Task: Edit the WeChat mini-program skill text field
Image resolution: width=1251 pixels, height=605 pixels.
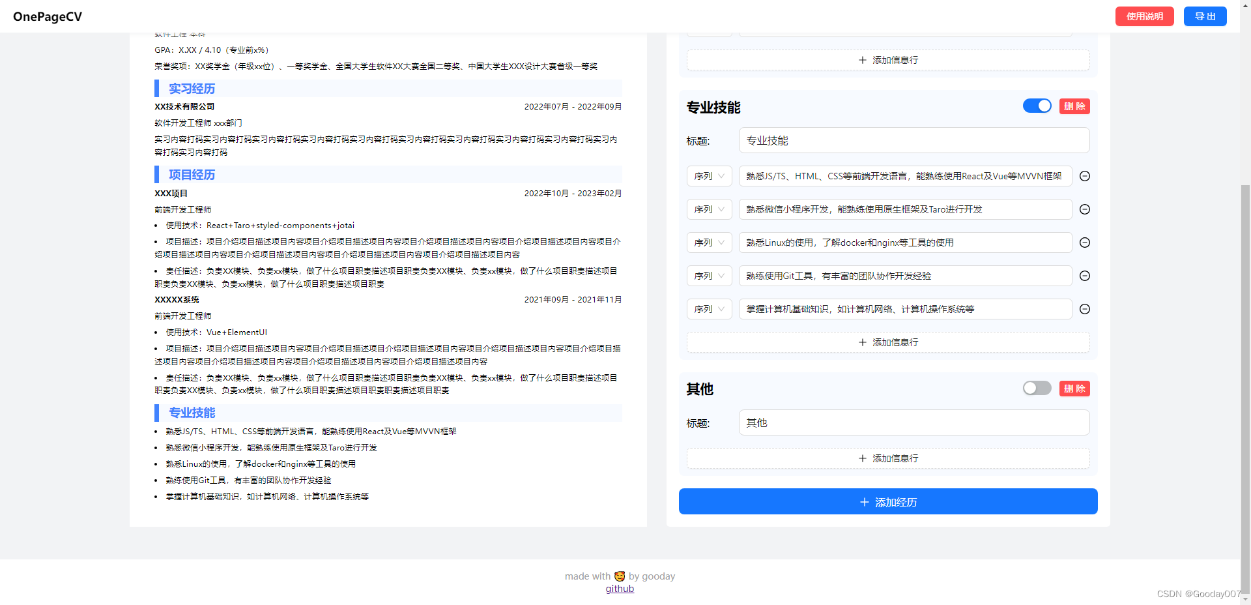Action: 905,209
